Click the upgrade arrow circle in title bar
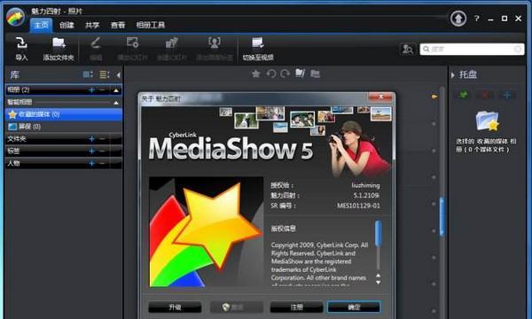This screenshot has width=532, height=319. pos(458,19)
